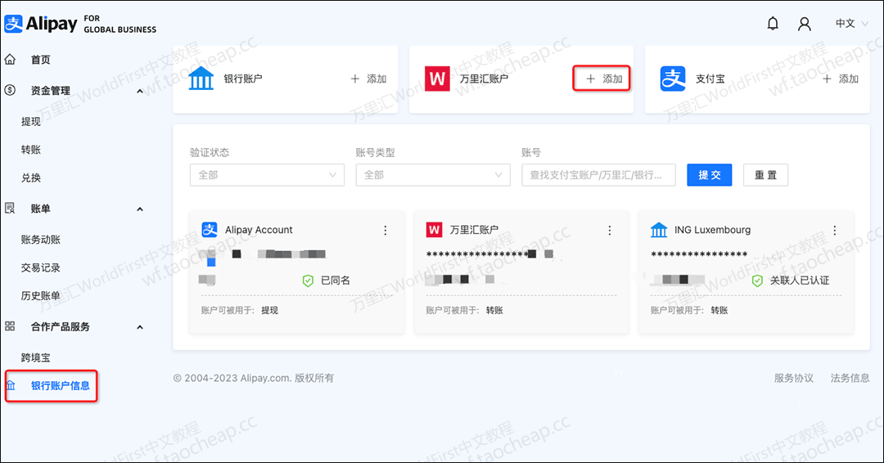Click the red W 万里汇账户 icon in the top card

point(437,79)
